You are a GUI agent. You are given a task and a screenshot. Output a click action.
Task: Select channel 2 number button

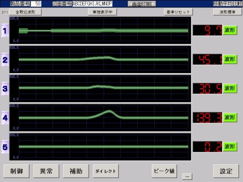click(x=5, y=60)
